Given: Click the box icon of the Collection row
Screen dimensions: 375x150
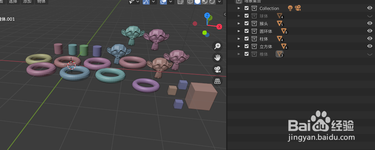Looking at the screenshot, I should click(x=254, y=8).
